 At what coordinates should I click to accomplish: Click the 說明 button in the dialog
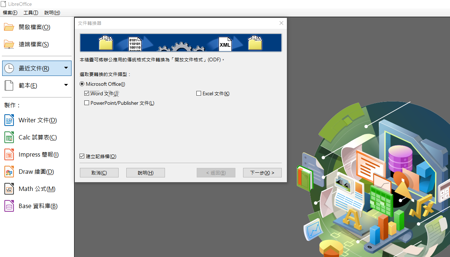tap(146, 173)
